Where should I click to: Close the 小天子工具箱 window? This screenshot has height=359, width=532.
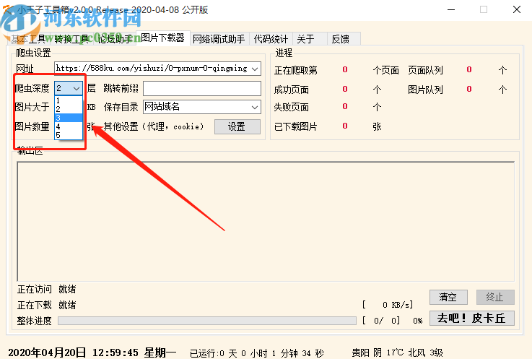[x=517, y=9]
